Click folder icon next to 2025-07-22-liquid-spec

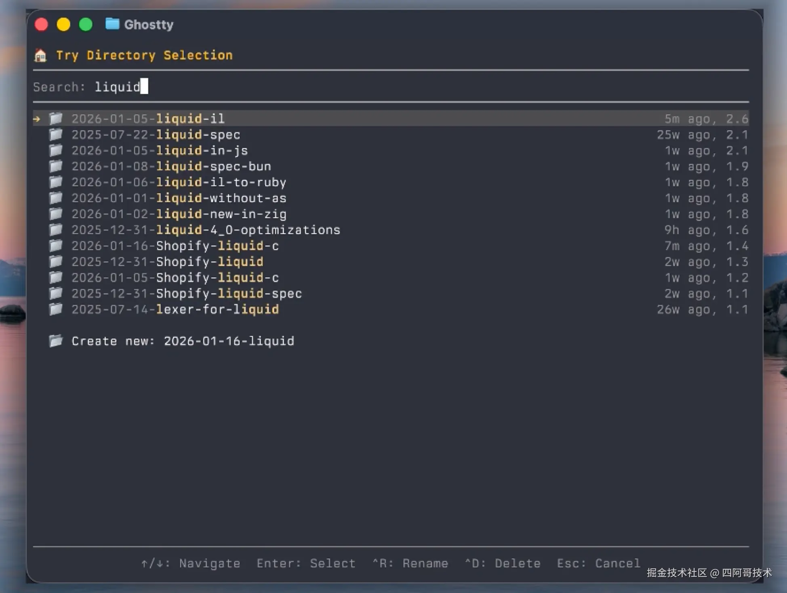pyautogui.click(x=56, y=134)
